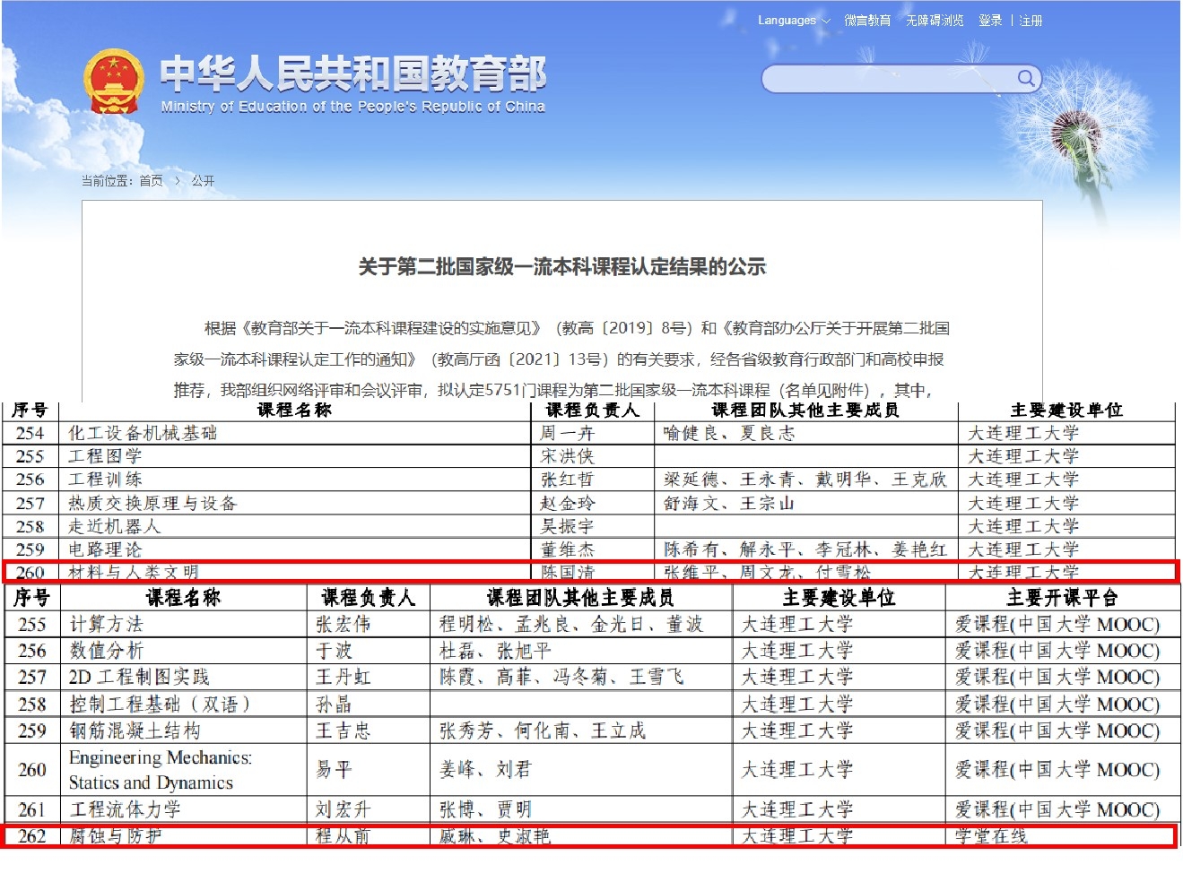The width and height of the screenshot is (1183, 873).
Task: Click the Engineering Mechanics course cell
Action: pyautogui.click(x=161, y=770)
